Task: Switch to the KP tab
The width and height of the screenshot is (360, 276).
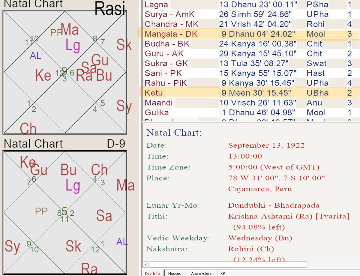Action: click(x=223, y=273)
